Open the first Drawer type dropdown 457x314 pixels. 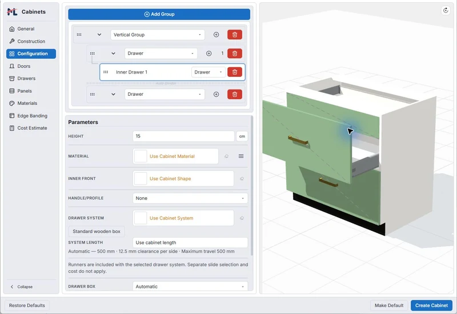[x=161, y=54]
